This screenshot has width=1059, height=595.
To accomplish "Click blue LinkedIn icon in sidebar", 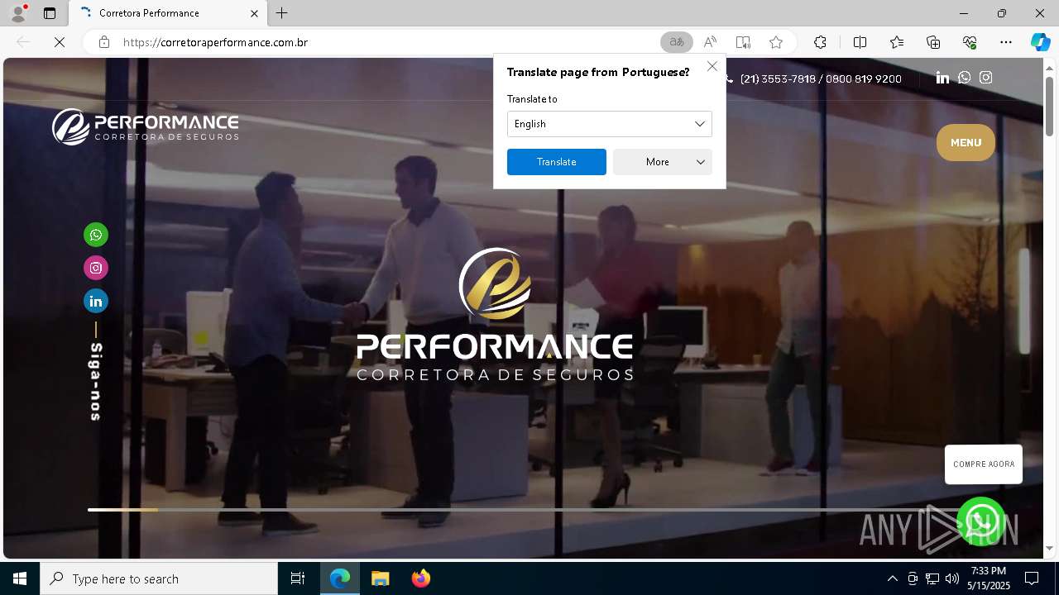I will [x=96, y=301].
